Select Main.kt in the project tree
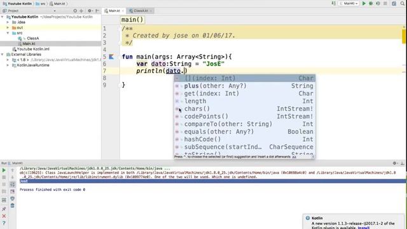The height and width of the screenshot is (229, 407). click(29, 44)
